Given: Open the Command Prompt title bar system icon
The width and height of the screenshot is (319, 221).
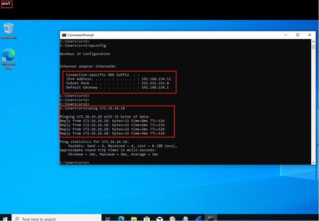Looking at the screenshot, I should 64,35.
